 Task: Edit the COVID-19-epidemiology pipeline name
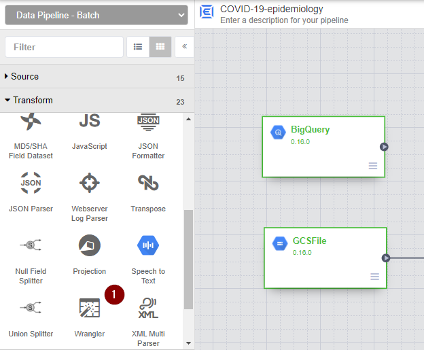pyautogui.click(x=272, y=9)
